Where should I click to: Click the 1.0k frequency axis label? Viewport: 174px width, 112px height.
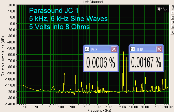coord(97,107)
